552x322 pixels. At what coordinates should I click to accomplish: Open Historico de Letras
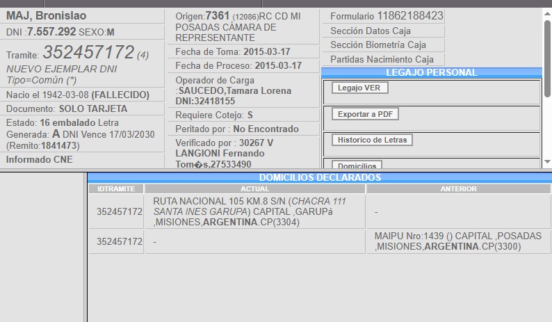(x=372, y=140)
